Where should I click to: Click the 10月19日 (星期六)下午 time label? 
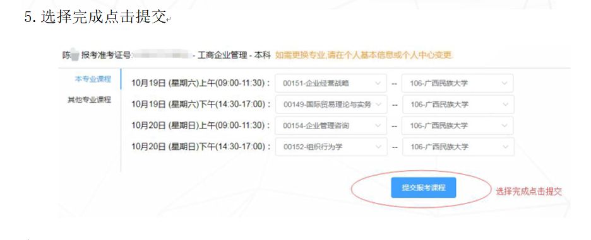[201, 104]
